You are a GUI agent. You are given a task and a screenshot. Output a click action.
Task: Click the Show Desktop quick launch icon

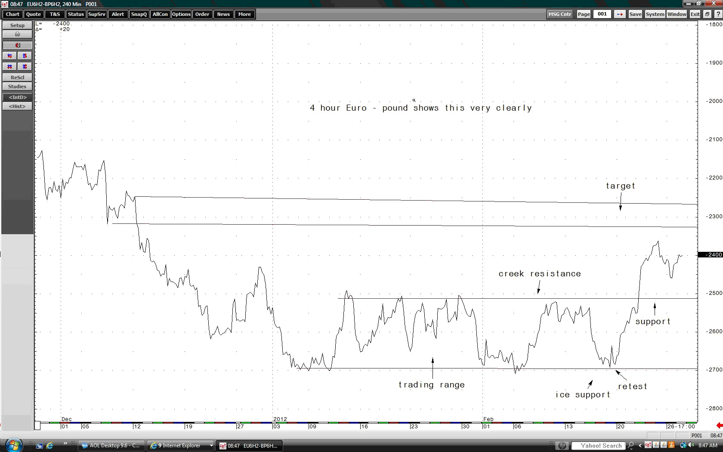[40, 446]
